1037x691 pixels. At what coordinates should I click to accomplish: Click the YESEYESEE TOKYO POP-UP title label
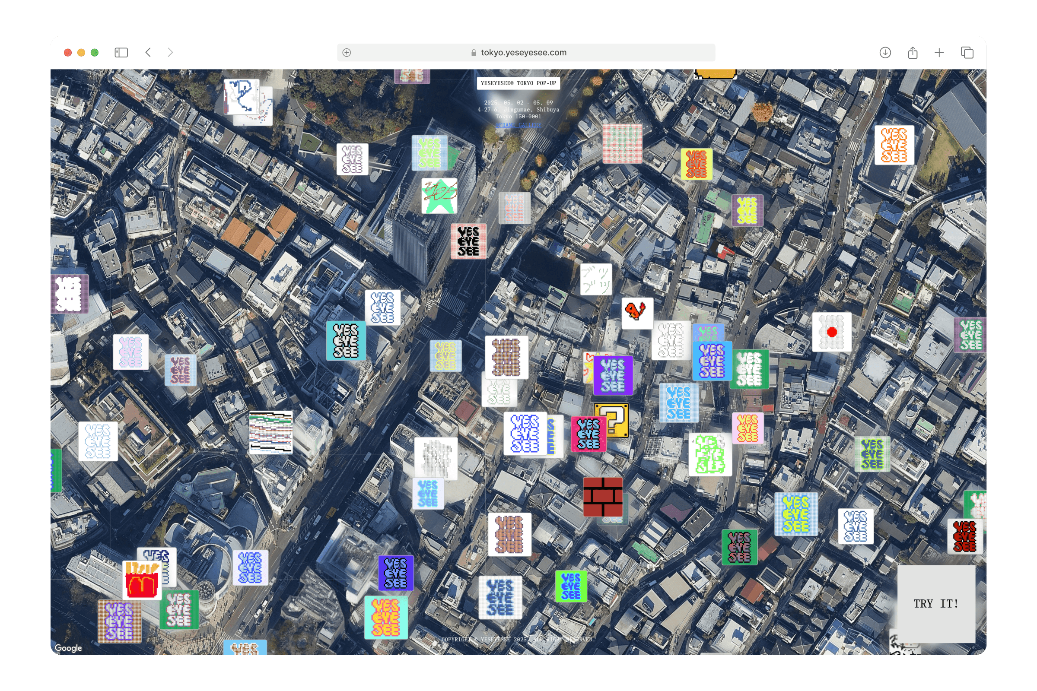[x=518, y=83]
